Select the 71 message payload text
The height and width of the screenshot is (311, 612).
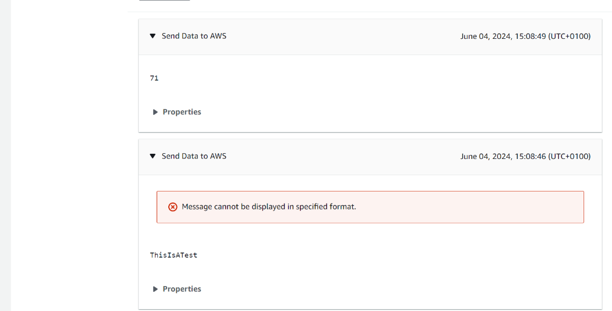point(154,78)
